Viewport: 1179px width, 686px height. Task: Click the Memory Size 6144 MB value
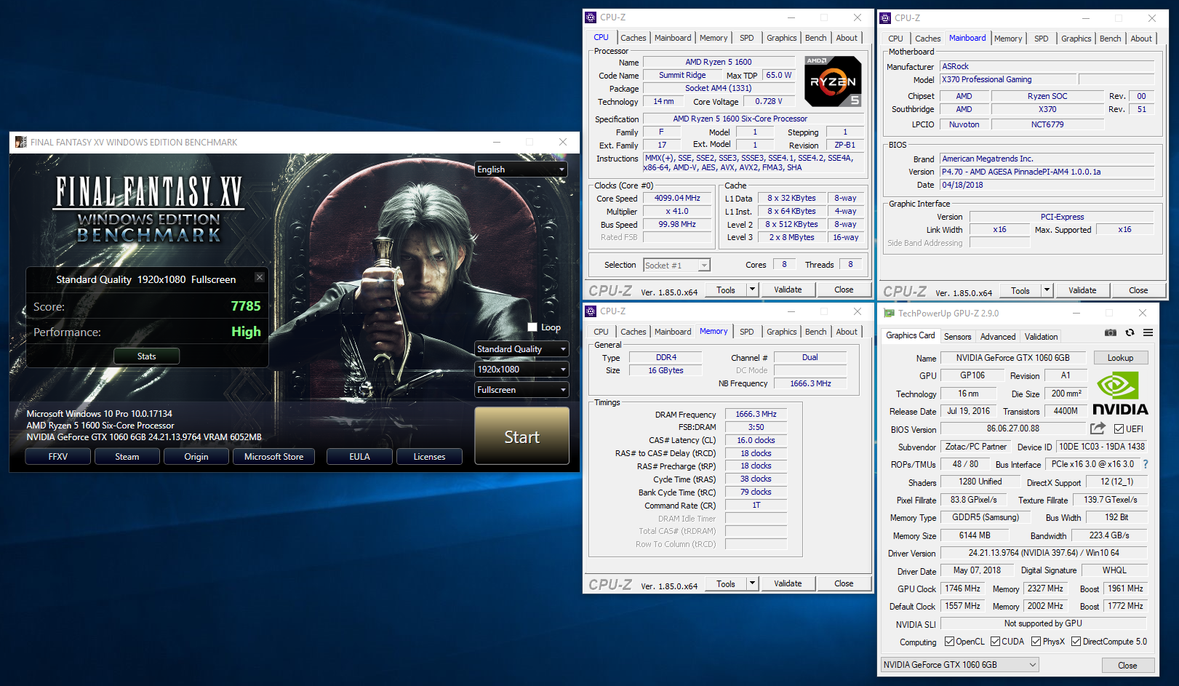click(x=975, y=535)
